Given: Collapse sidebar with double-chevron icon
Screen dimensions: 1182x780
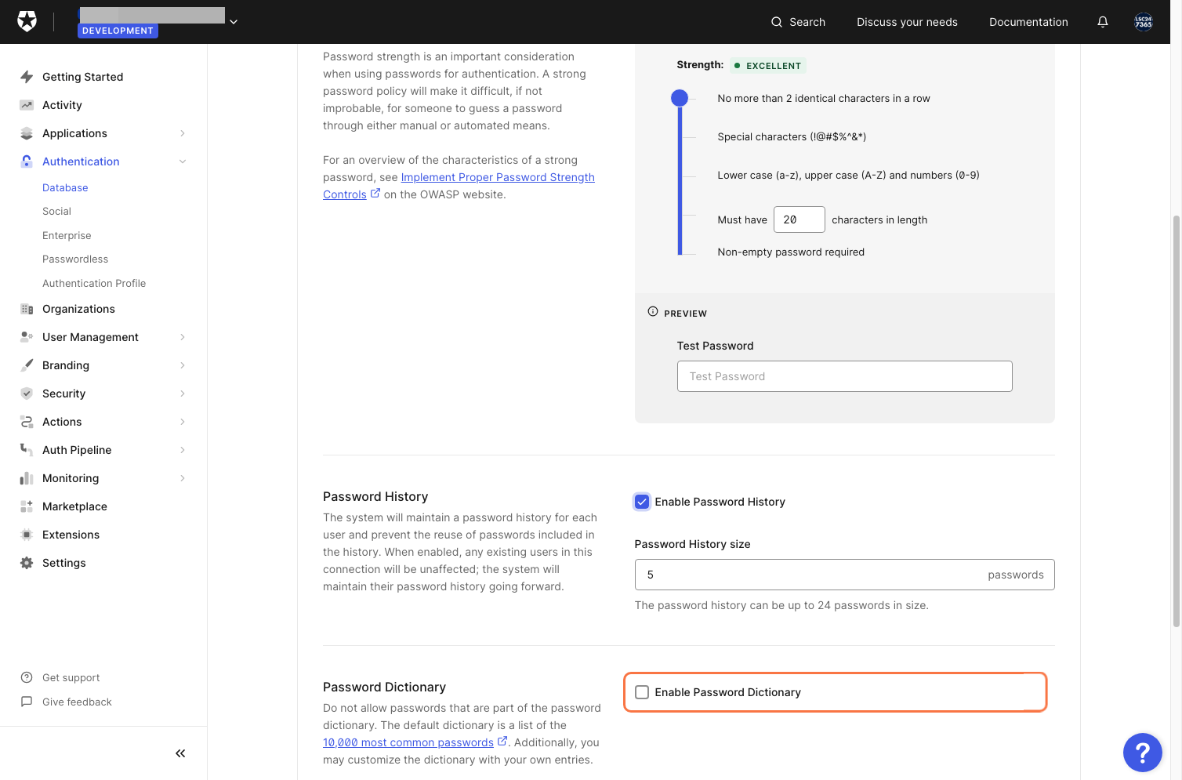Looking at the screenshot, I should (x=180, y=753).
